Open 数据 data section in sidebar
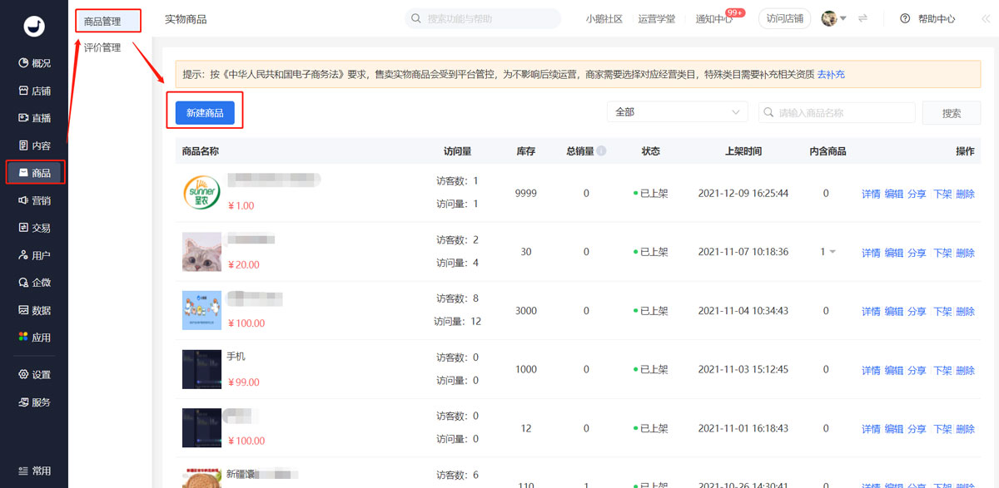999x488 pixels. click(x=34, y=310)
